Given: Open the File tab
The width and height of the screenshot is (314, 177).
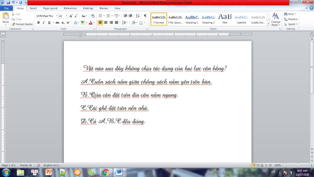Looking at the screenshot, I should [6, 8].
